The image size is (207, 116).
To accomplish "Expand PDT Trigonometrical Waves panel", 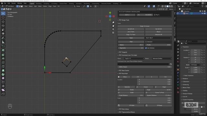I will [127, 112].
